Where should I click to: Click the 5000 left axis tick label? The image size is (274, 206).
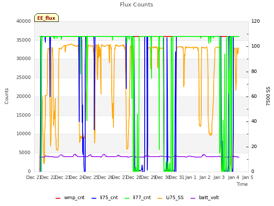tap(25, 153)
